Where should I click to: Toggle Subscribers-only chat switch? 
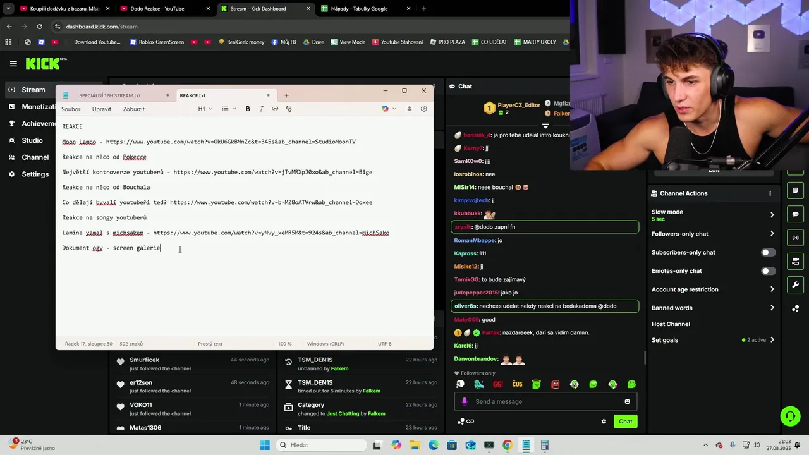coord(768,252)
